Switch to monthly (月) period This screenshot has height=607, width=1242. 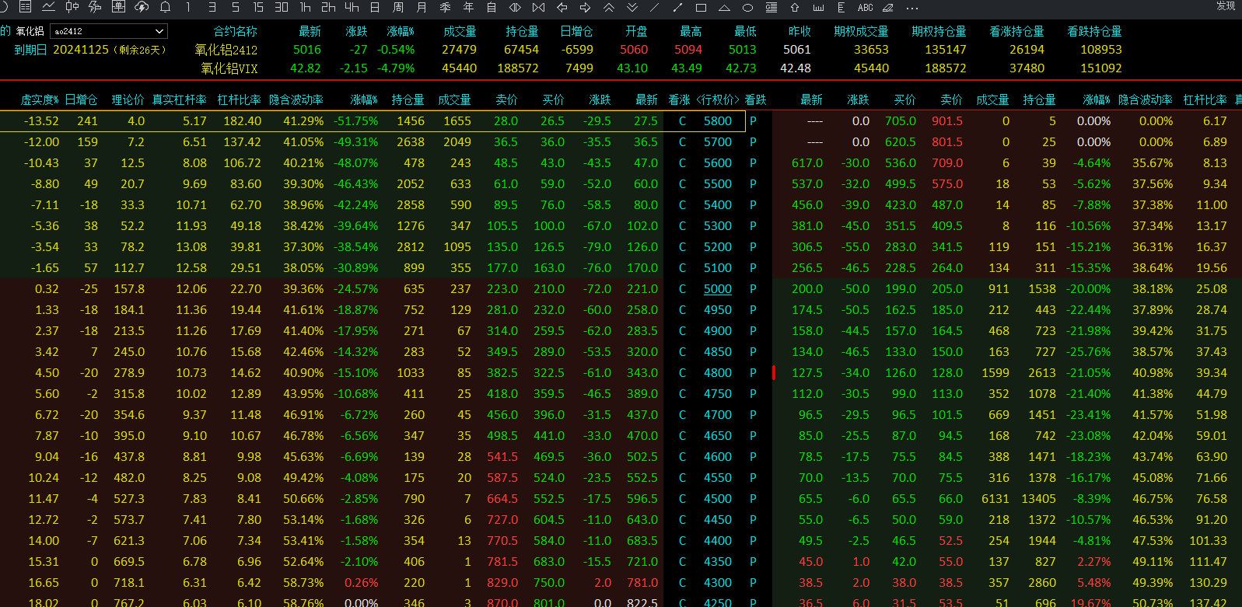pyautogui.click(x=422, y=7)
